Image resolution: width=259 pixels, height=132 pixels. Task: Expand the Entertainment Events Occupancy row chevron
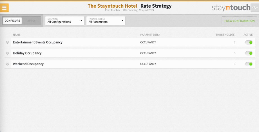tap(7, 43)
